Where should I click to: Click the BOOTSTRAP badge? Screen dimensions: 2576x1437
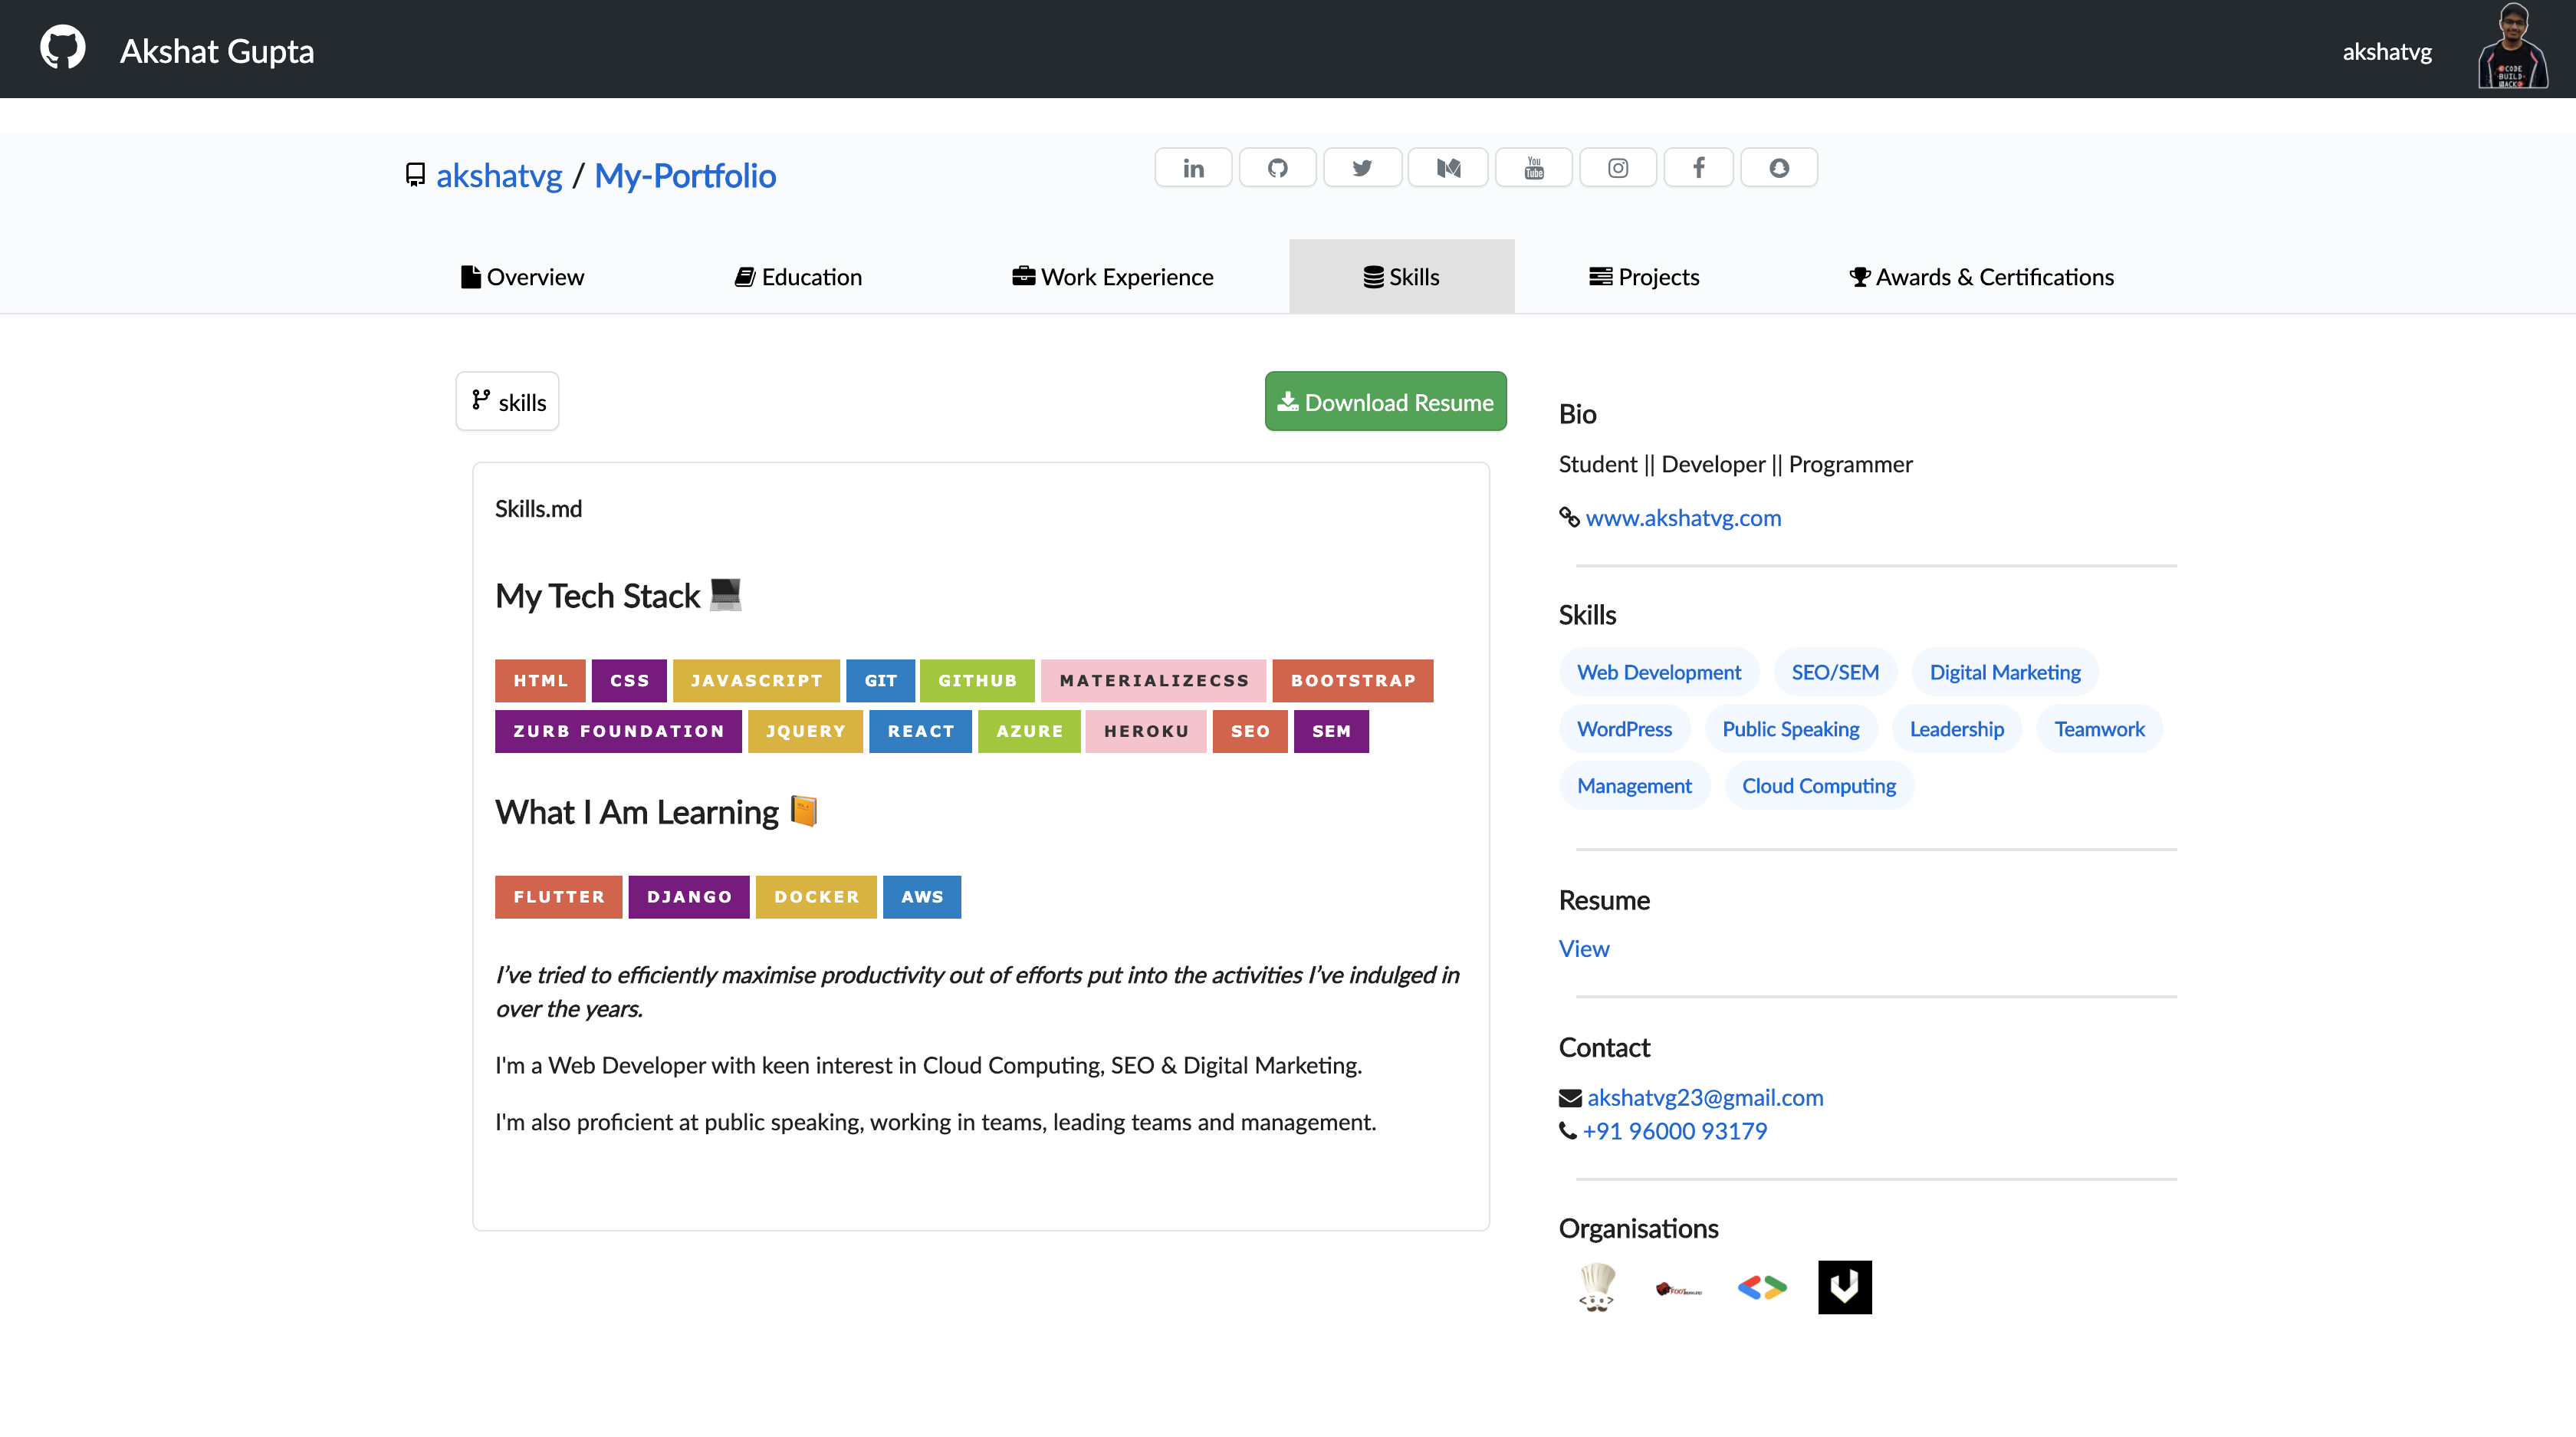coord(1353,681)
